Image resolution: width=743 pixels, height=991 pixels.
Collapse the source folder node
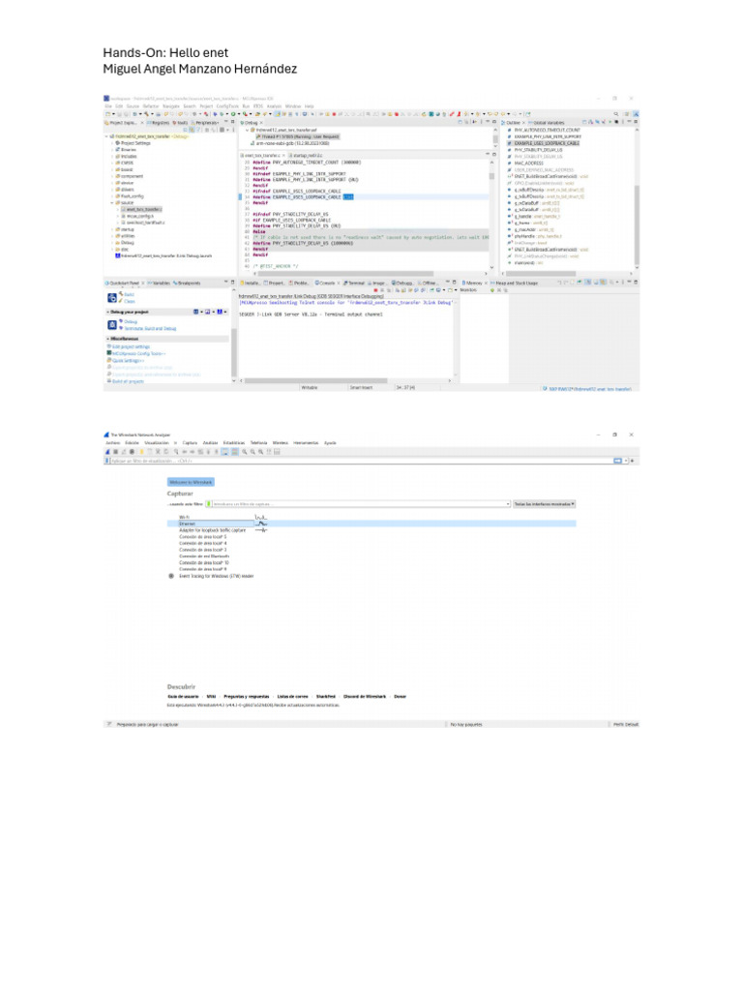tap(112, 203)
